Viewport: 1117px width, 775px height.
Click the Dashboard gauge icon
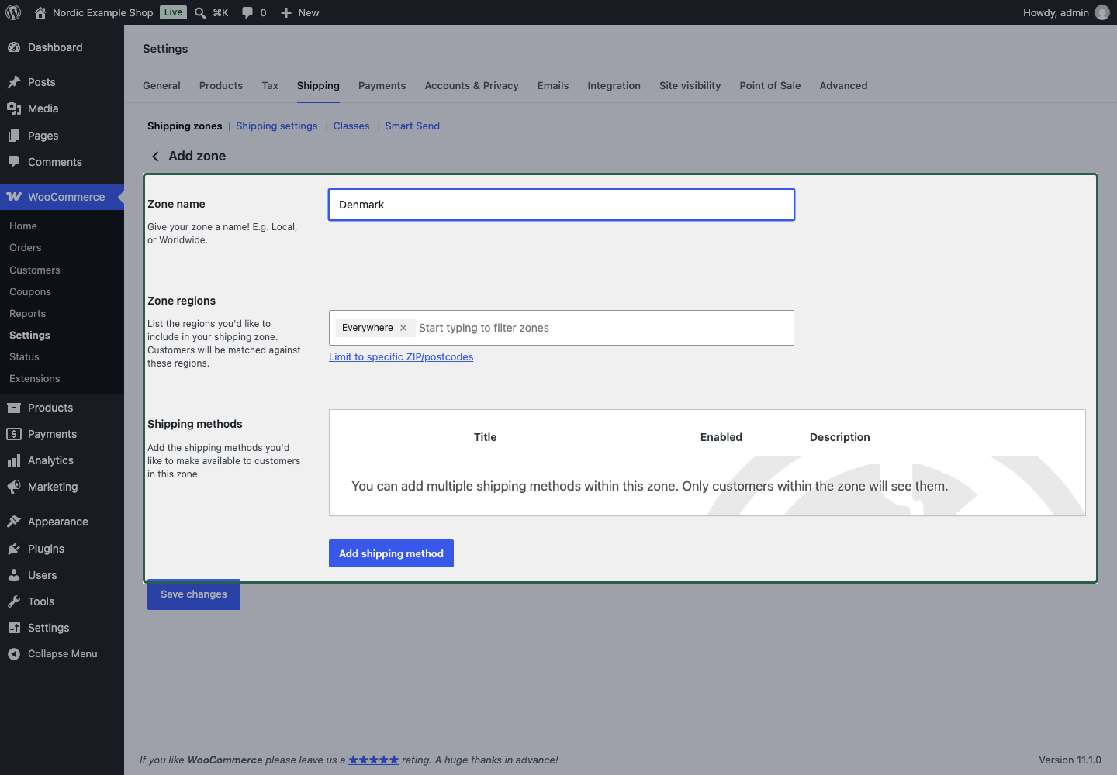[x=14, y=47]
